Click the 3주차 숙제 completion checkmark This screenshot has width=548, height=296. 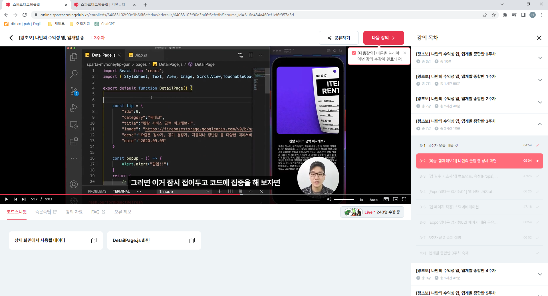(x=537, y=253)
